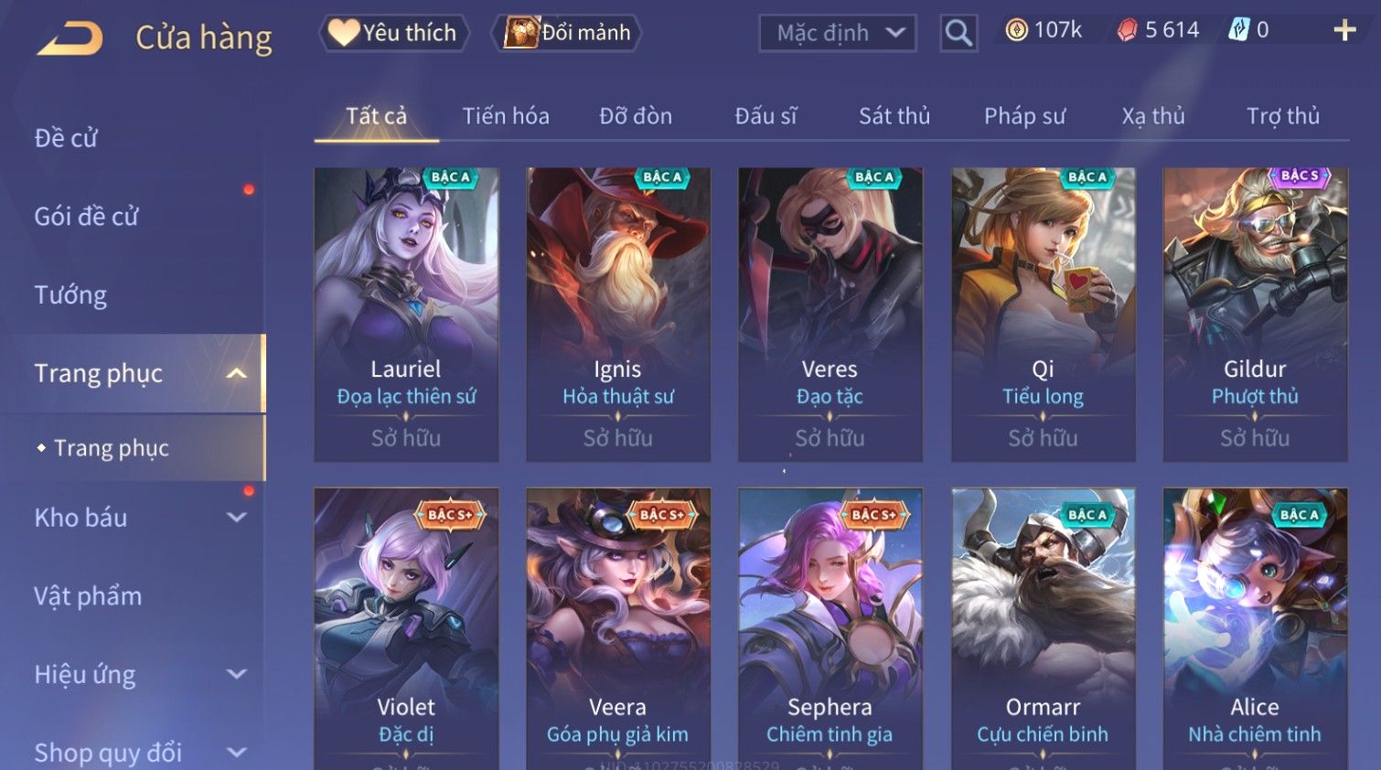The height and width of the screenshot is (770, 1381).
Task: Open Tướng in the sidebar
Action: tap(70, 295)
